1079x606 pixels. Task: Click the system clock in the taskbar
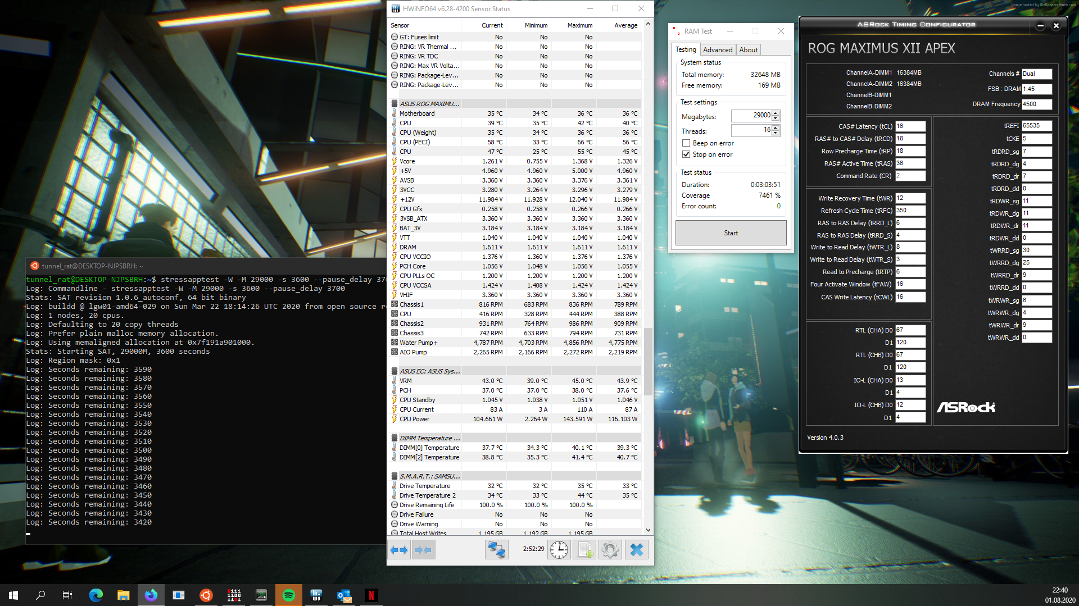click(1060, 595)
